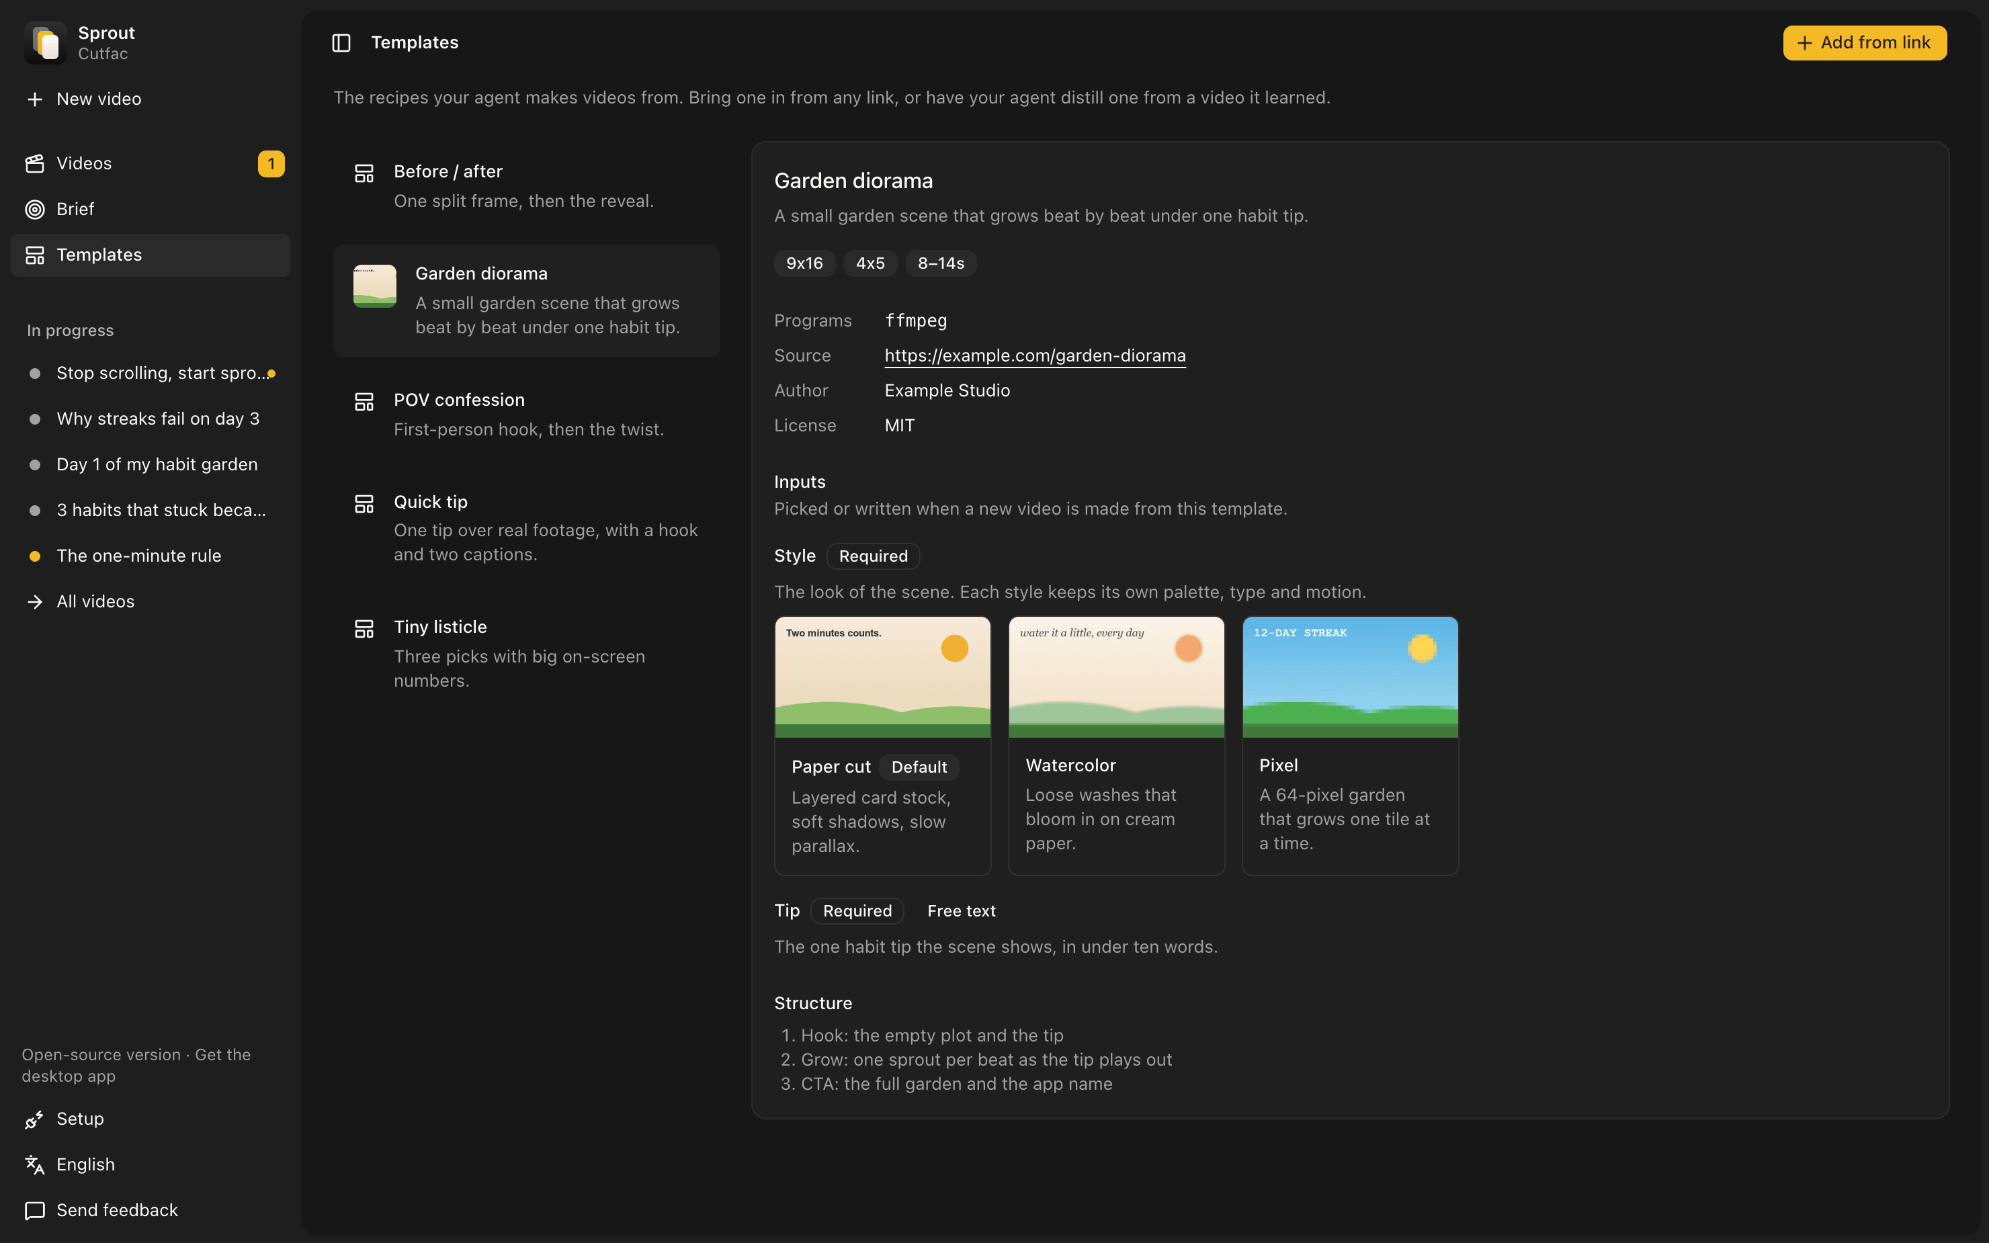Click the plus icon next to New video
1989x1243 pixels.
(34, 99)
